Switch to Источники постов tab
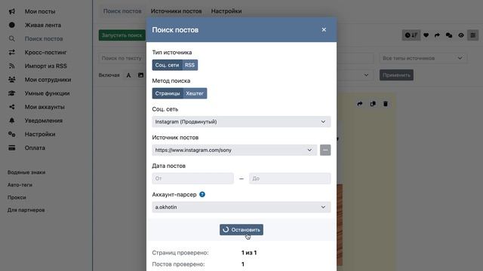 [x=176, y=11]
